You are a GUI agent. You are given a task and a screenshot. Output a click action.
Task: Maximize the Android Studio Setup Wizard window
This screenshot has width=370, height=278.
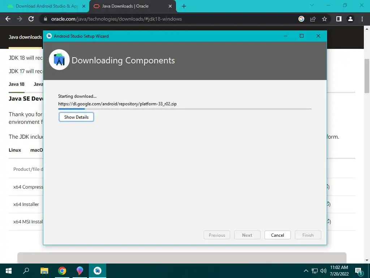tap(302, 36)
